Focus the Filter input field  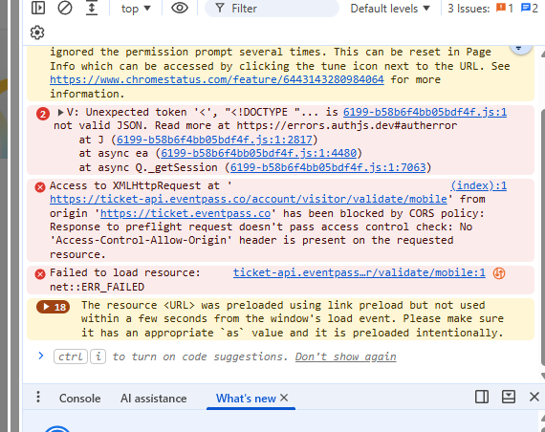[x=272, y=9]
